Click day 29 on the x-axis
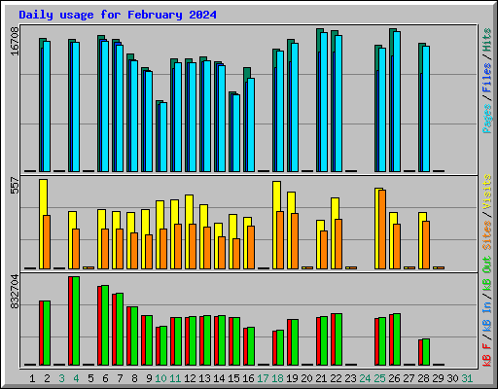 pos(438,378)
